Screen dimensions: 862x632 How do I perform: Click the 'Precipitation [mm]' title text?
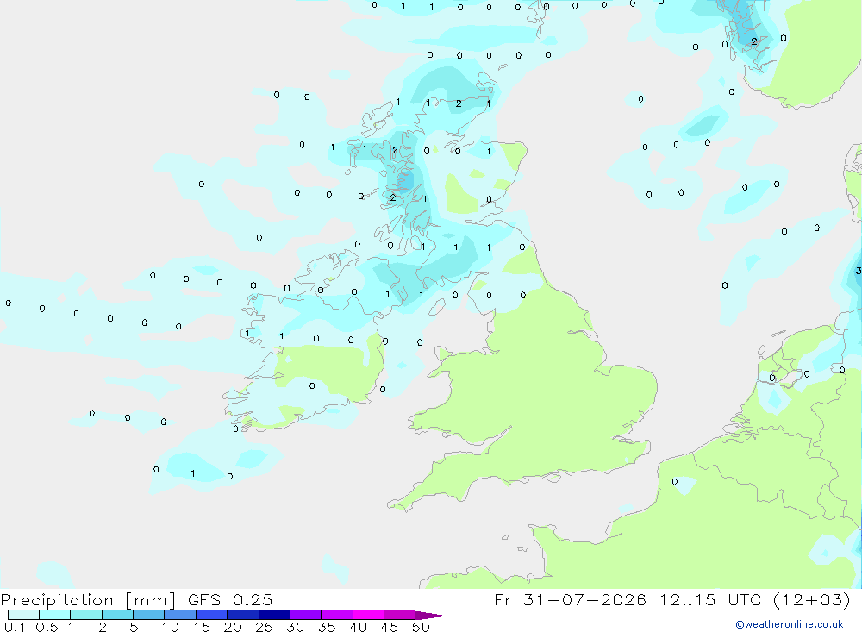[x=88, y=599]
